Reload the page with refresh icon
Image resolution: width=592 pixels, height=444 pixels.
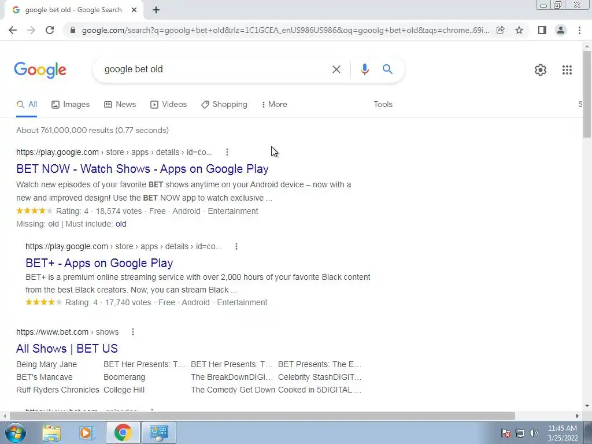pos(50,30)
